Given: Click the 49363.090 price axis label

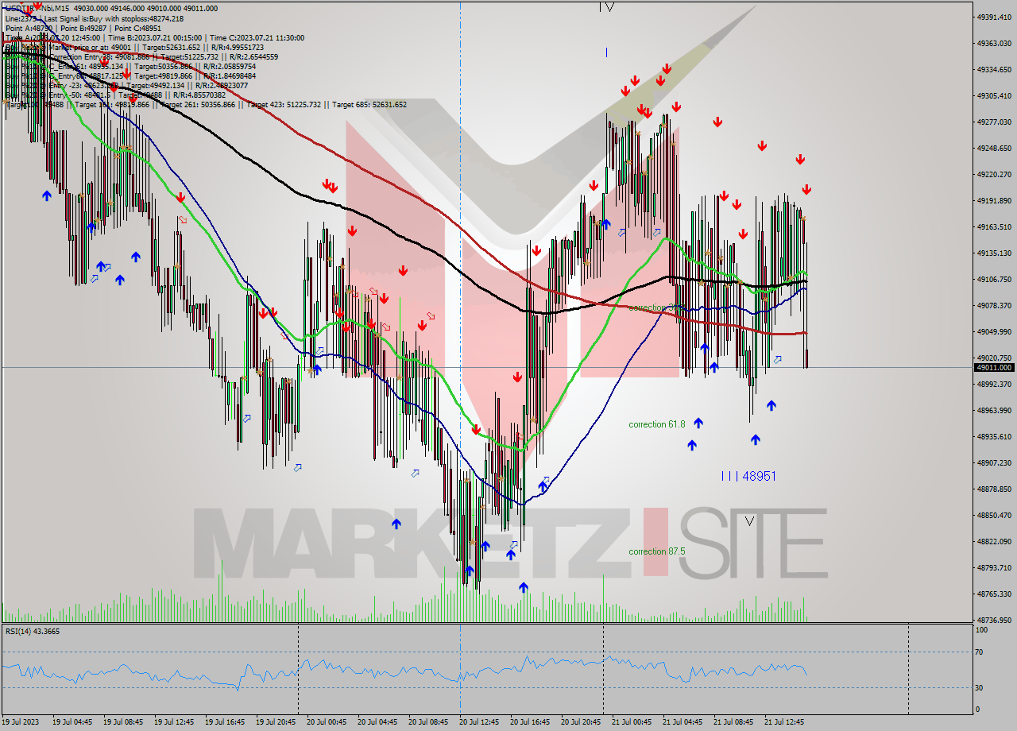Looking at the screenshot, I should pos(996,43).
